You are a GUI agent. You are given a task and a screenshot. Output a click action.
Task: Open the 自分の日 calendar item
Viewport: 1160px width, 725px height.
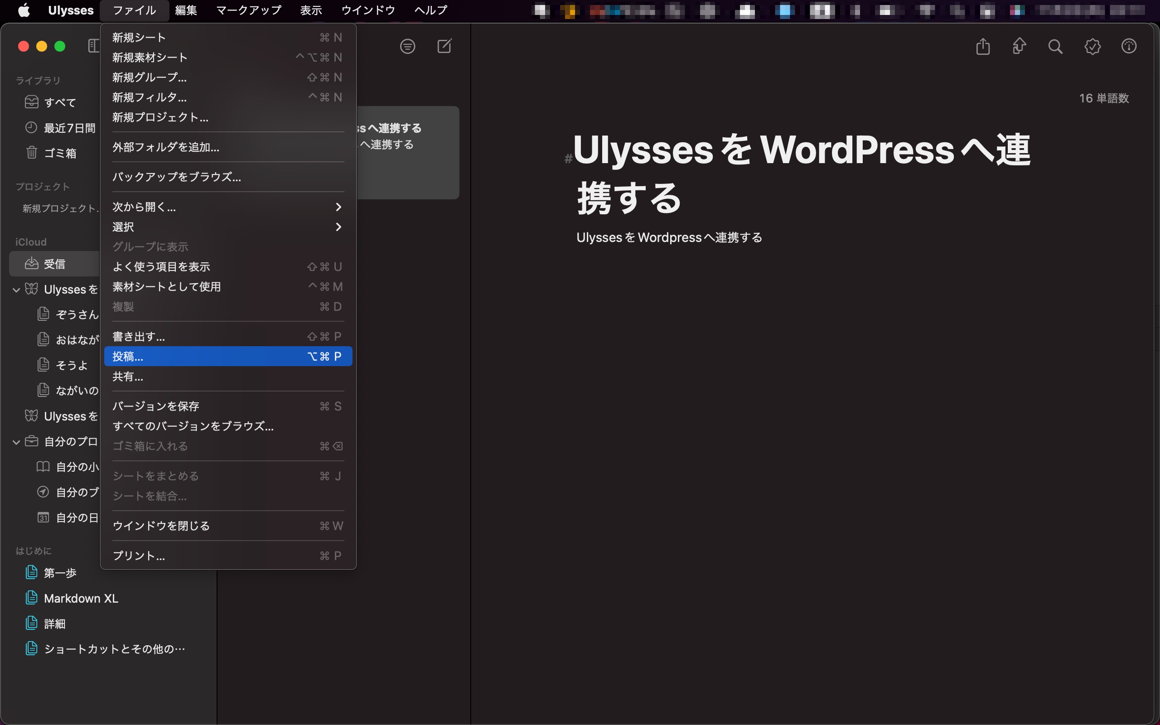coord(68,518)
